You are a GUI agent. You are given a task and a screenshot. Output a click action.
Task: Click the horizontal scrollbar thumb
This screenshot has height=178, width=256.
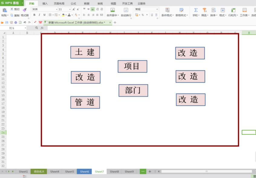[x=207, y=171]
